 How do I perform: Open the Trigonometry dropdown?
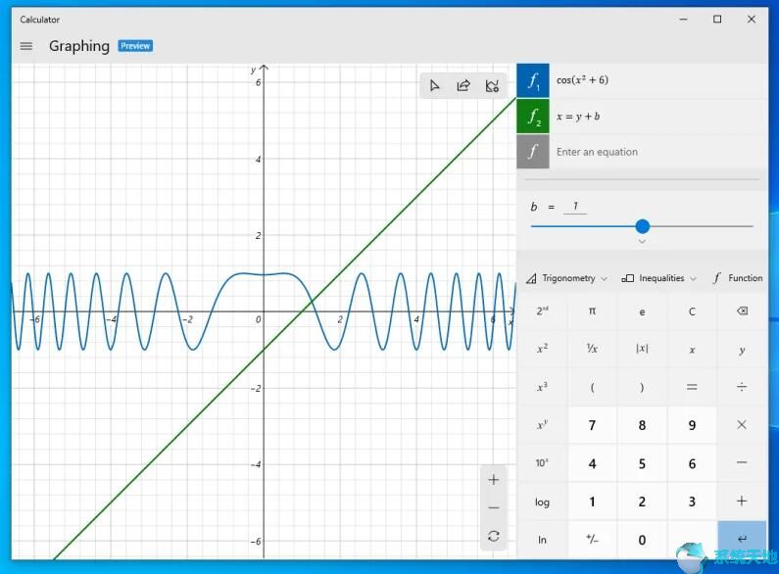566,278
